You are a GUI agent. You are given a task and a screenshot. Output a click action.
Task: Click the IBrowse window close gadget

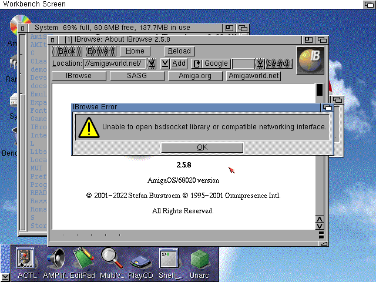[52, 40]
